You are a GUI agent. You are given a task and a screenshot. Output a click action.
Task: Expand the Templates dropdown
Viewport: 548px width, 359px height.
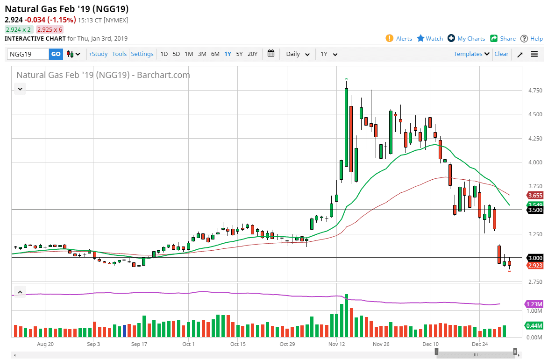[471, 54]
